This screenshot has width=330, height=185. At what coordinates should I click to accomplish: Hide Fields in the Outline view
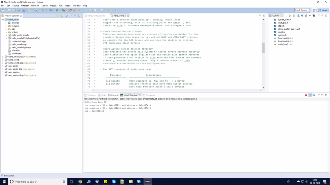pyautogui.click(x=302, y=16)
